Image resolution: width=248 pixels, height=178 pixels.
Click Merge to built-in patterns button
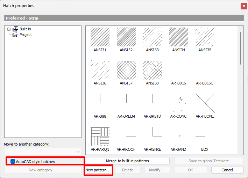(127, 161)
